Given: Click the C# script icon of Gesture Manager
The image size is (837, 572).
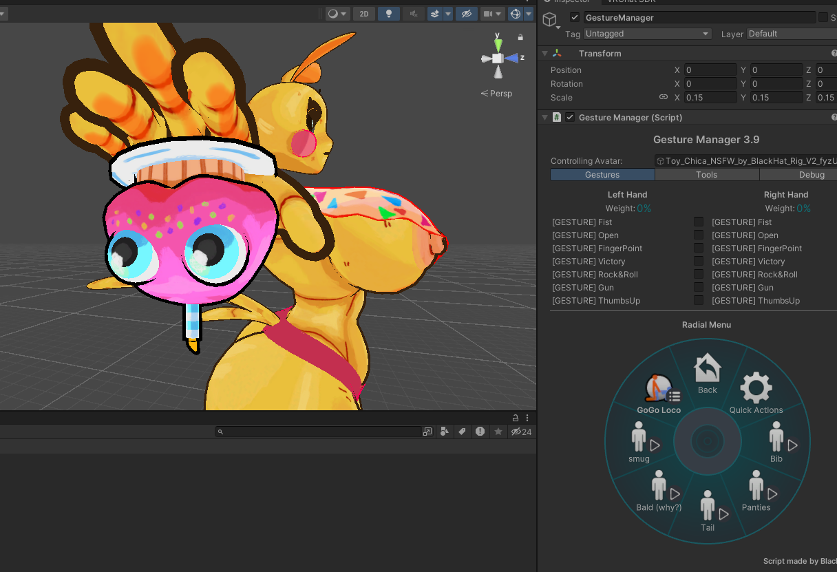Looking at the screenshot, I should click(557, 117).
